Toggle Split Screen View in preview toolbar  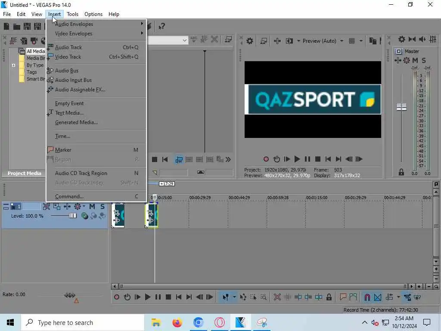tap(289, 41)
